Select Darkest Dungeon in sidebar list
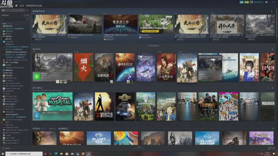Image resolution: width=278 pixels, height=156 pixels. pyautogui.click(x=11, y=115)
